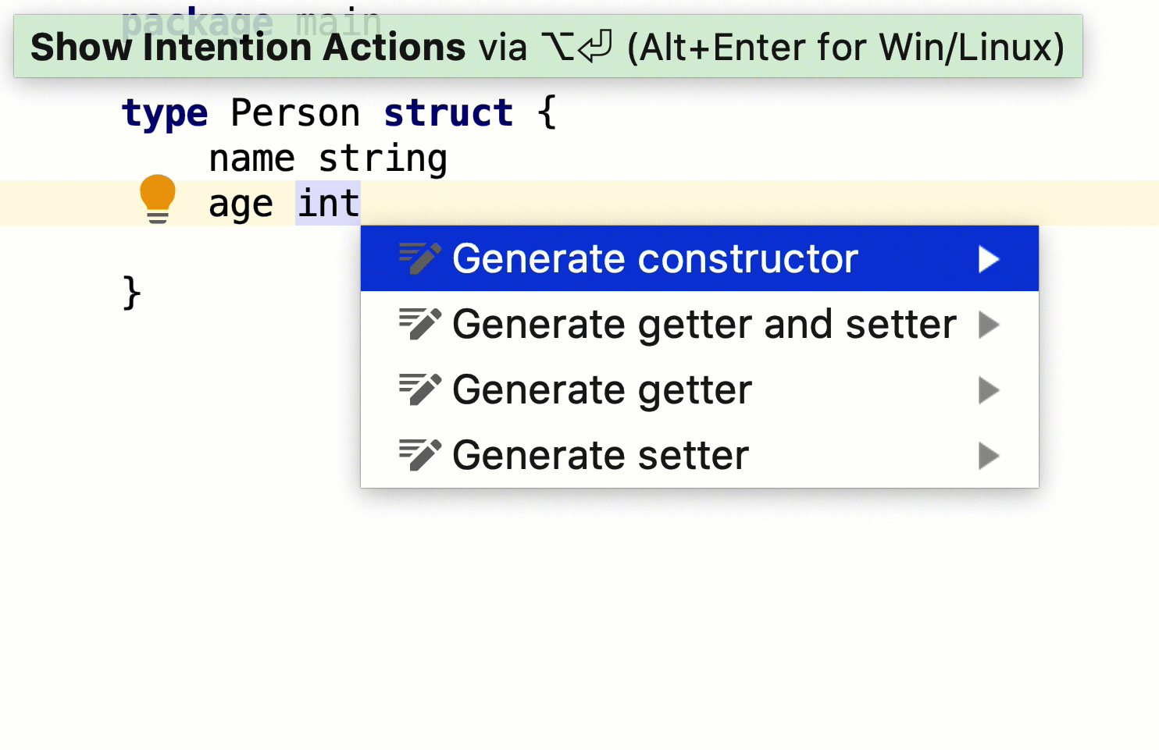This screenshot has width=1159, height=750.
Task: Expand the Generate setter submenu arrow
Action: pyautogui.click(x=989, y=456)
